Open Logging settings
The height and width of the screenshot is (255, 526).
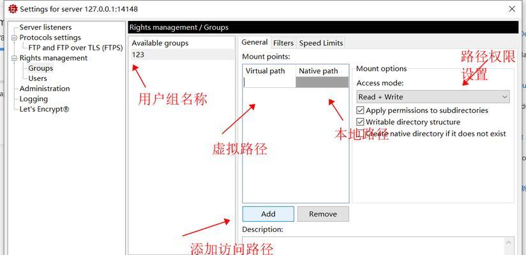34,99
